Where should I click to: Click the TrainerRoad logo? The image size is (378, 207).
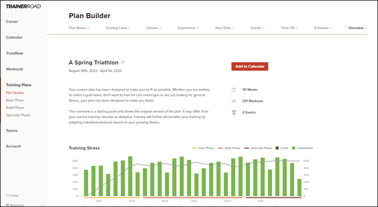tap(24, 6)
